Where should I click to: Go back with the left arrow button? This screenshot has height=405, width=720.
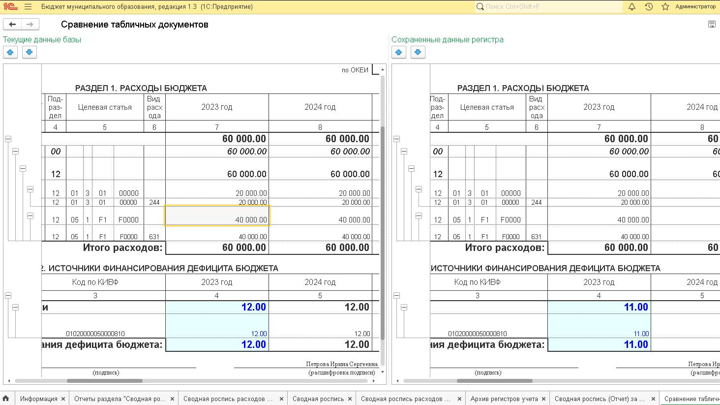(x=12, y=24)
